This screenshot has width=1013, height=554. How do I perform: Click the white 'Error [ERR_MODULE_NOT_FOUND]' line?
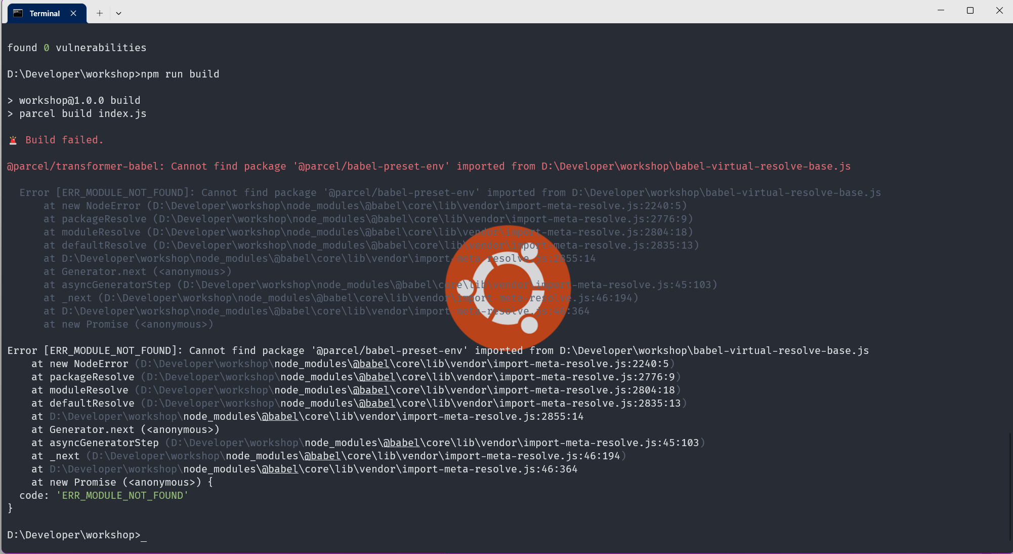[x=438, y=350]
